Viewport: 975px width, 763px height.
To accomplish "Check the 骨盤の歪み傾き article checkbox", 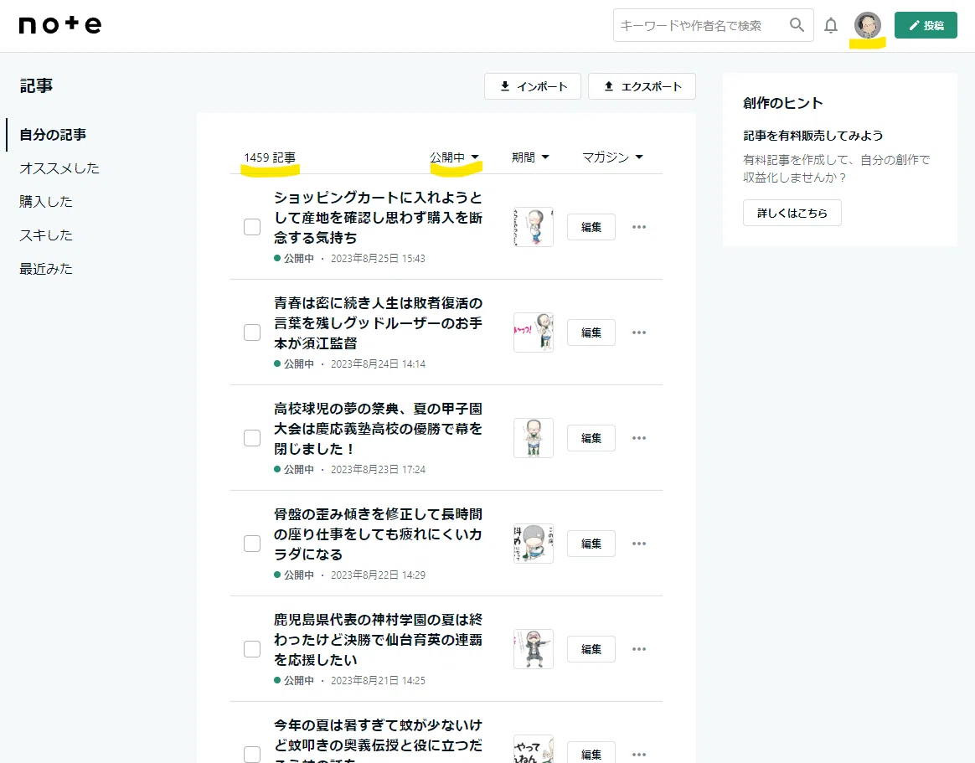I will 252,544.
